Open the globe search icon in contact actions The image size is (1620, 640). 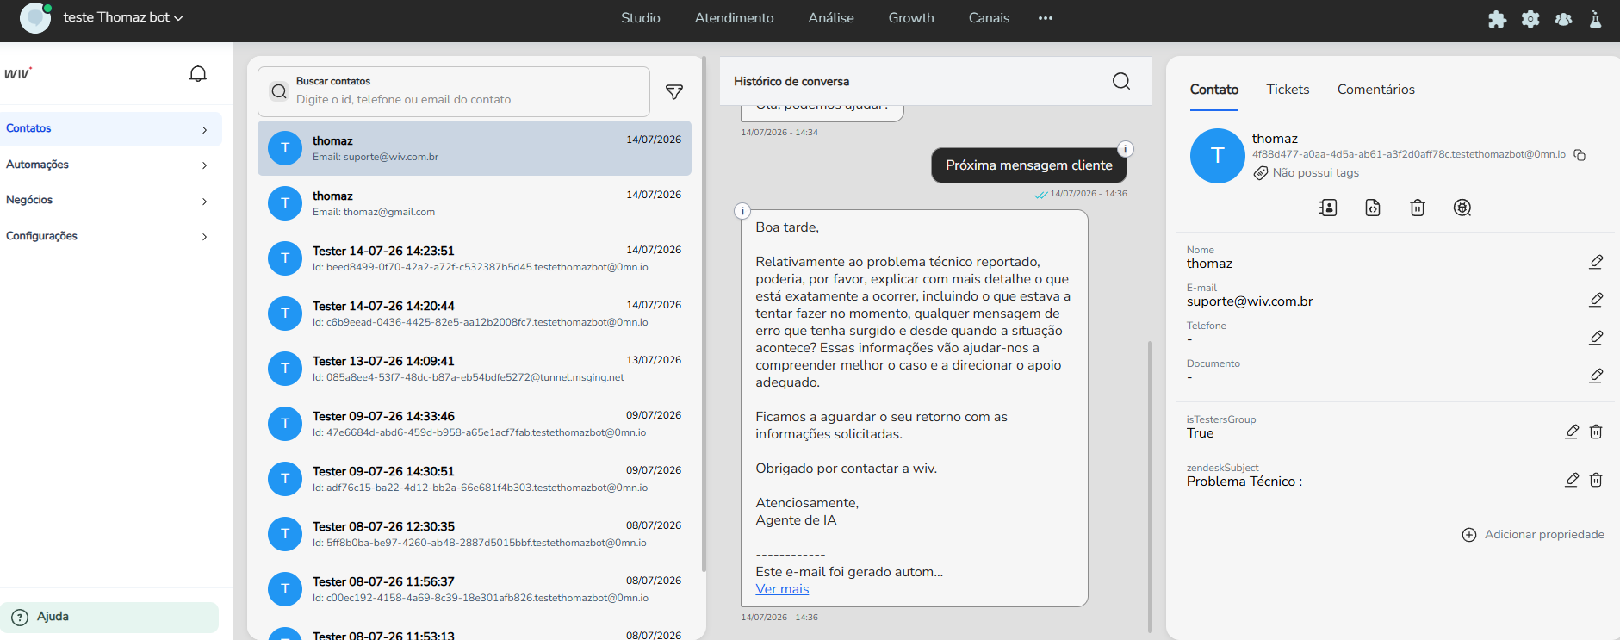[1462, 208]
